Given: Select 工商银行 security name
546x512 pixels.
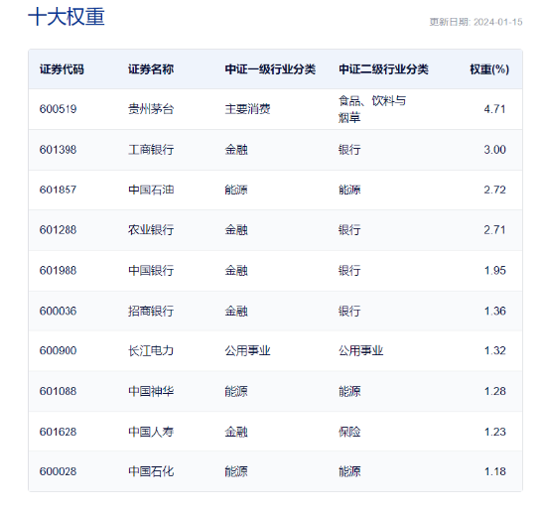Looking at the screenshot, I should [151, 150].
